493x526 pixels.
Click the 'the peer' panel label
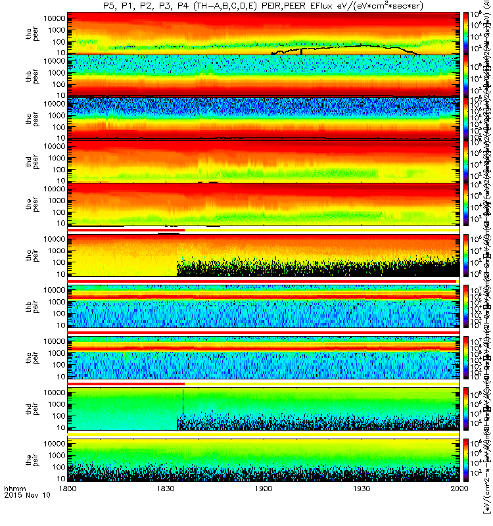(32, 204)
